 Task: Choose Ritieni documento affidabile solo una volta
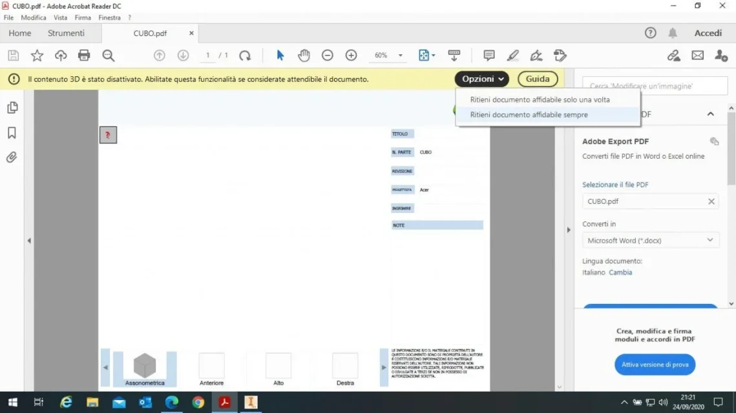click(x=548, y=99)
